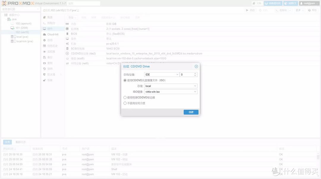Click the SCSI controller database icon

click(x=67, y=49)
